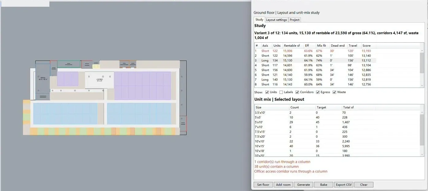
Task: Click the Target column header
Action: (329, 108)
